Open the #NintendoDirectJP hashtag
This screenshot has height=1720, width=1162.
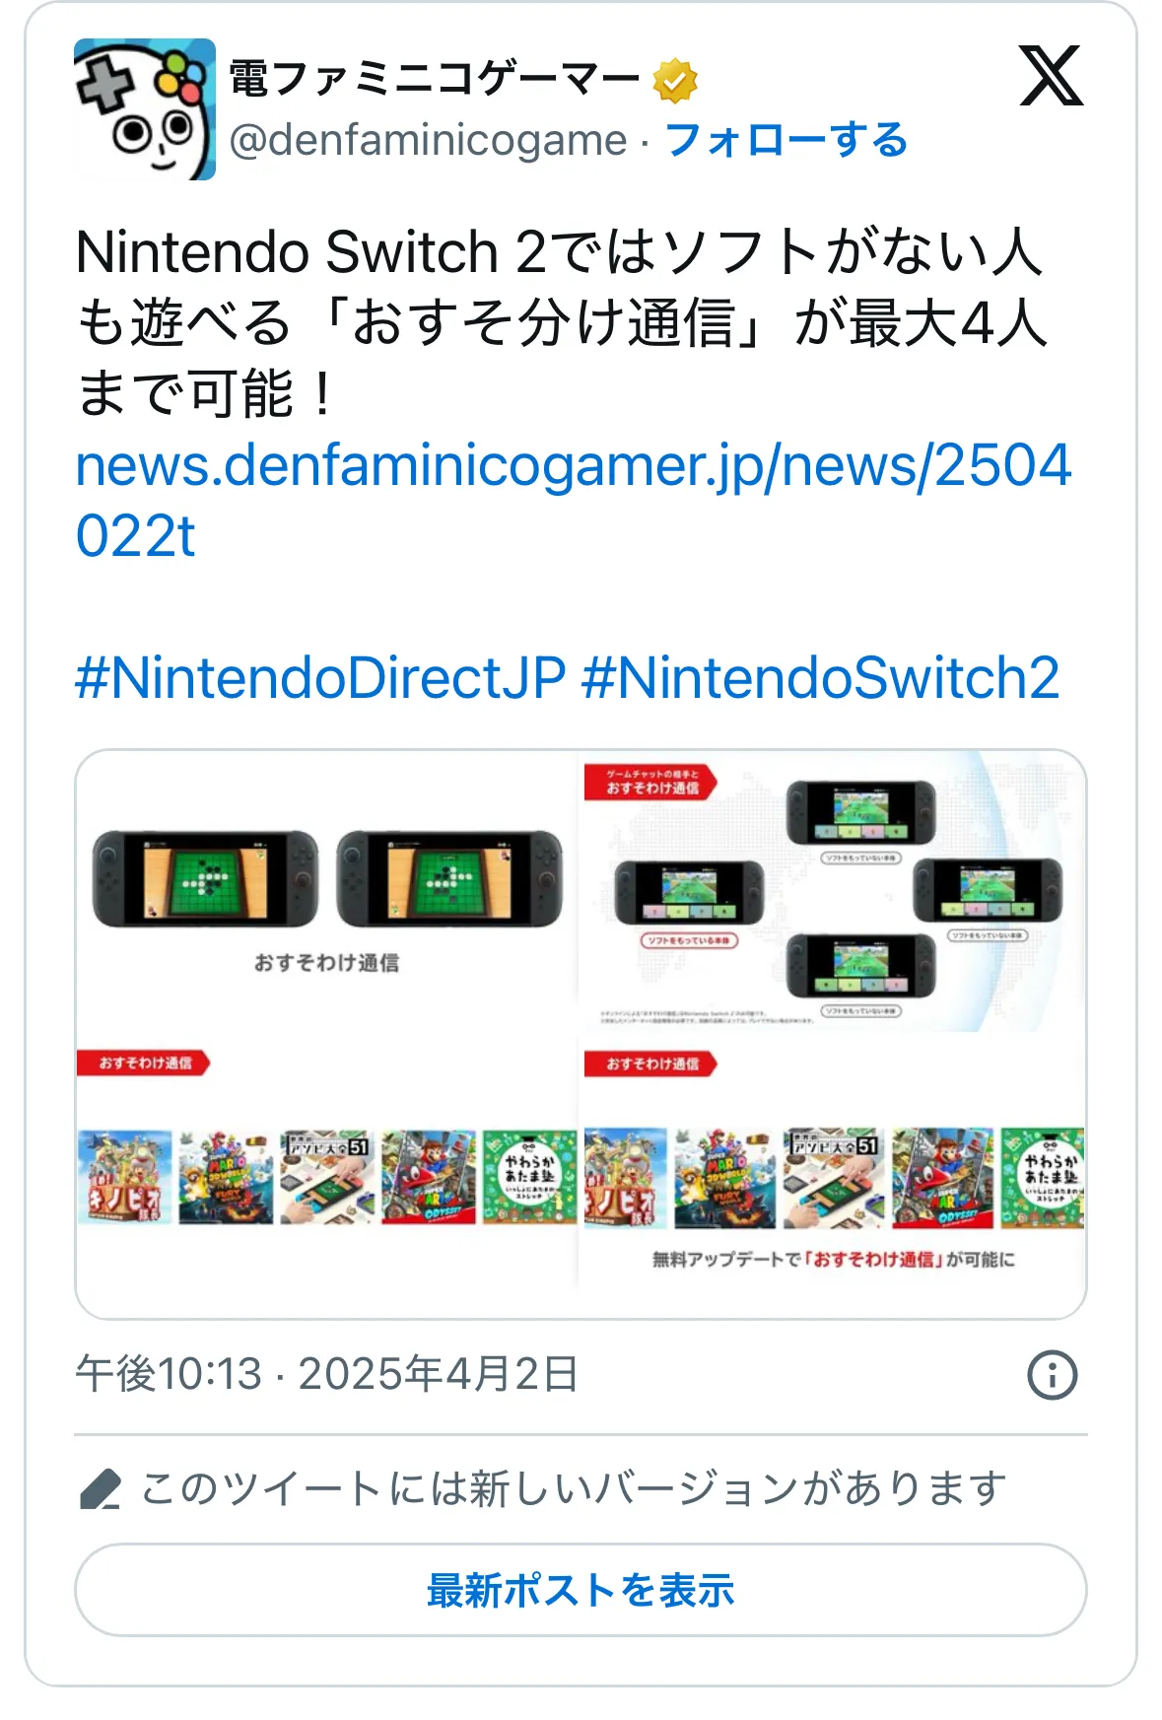320,678
